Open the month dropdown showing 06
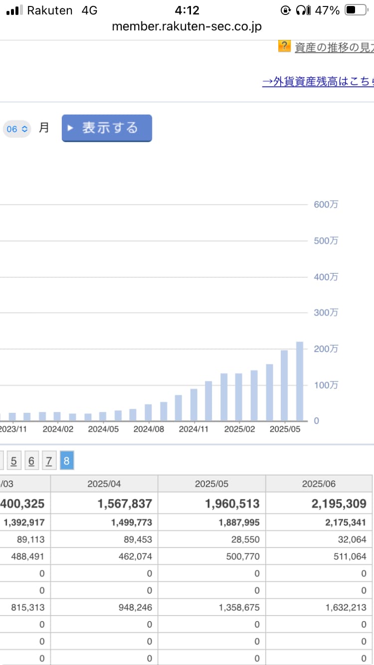The width and height of the screenshot is (374, 665). coord(17,129)
